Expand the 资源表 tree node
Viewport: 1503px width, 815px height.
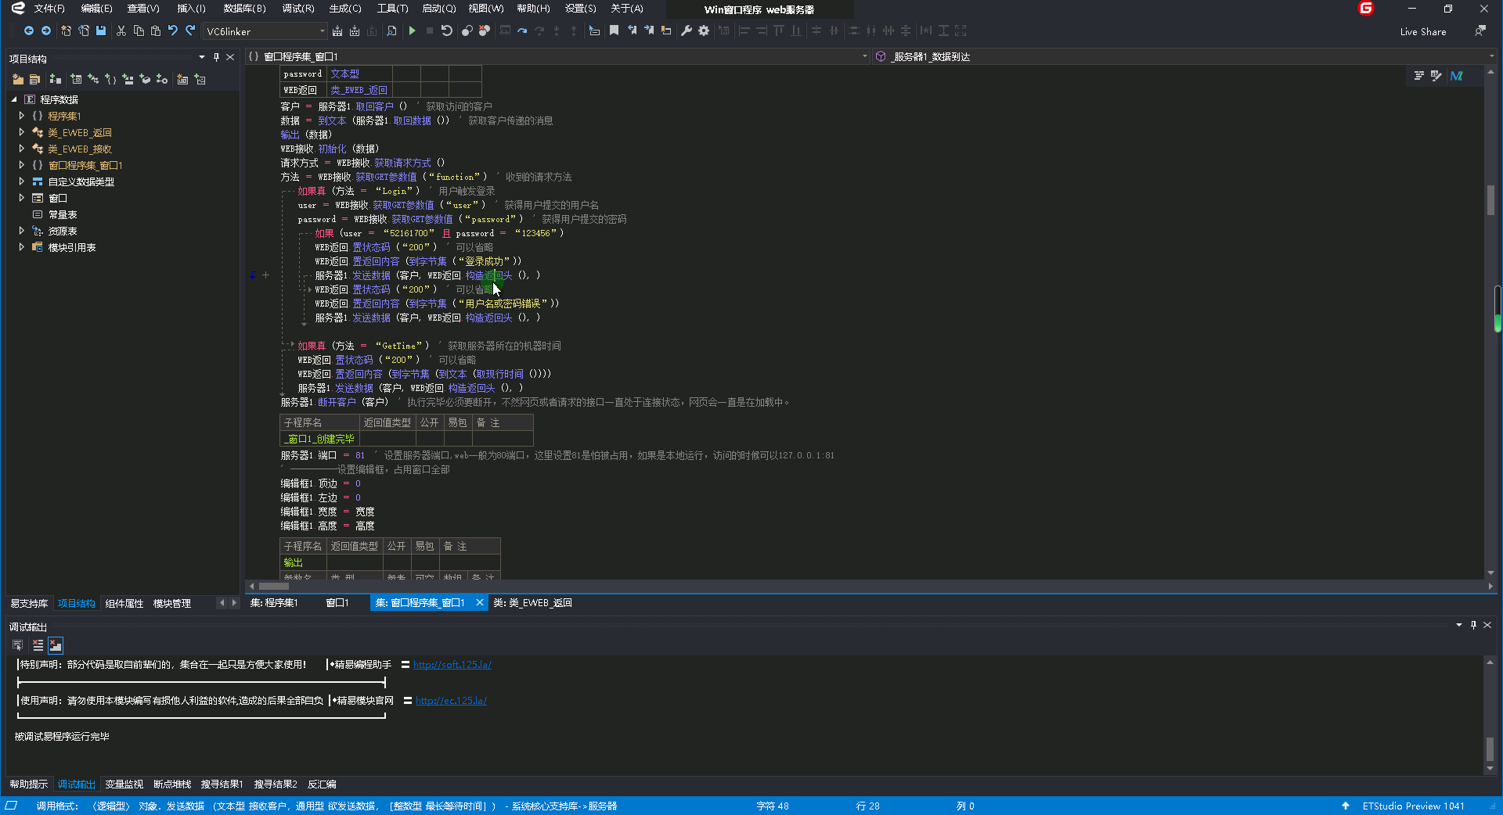tap(22, 231)
